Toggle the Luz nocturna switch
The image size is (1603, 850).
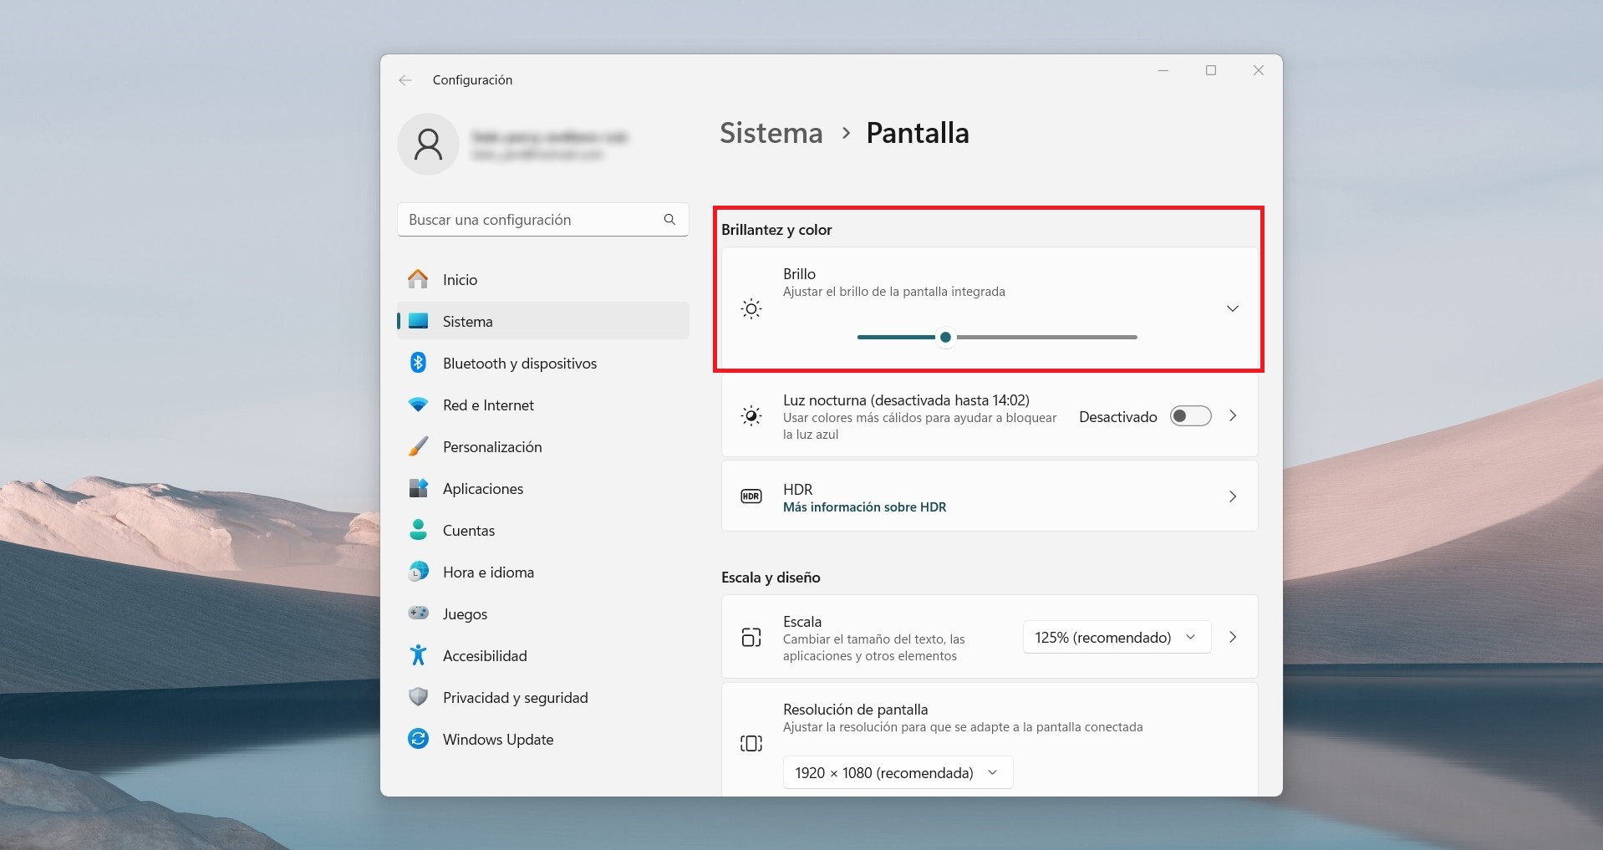[x=1190, y=416]
